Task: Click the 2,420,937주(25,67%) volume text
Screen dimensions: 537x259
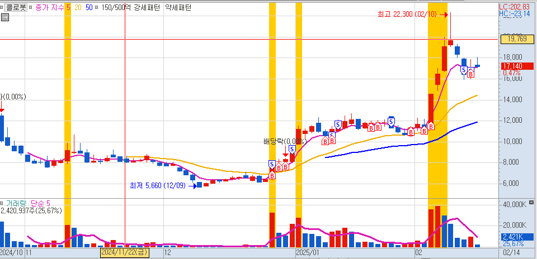Action: tap(31, 211)
